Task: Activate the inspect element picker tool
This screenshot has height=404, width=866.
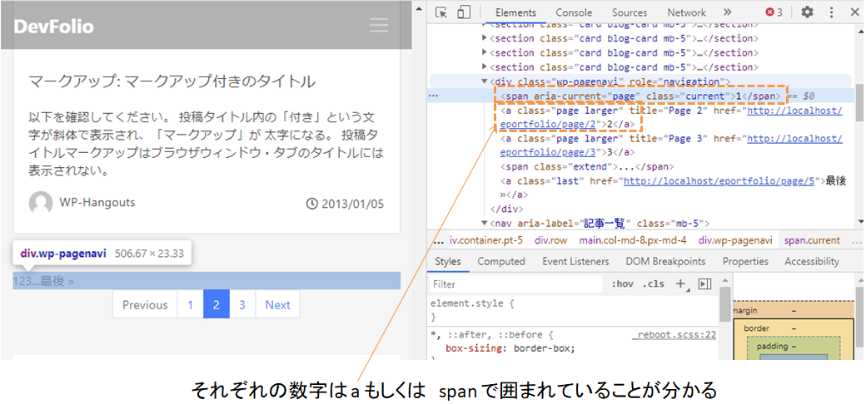Action: (440, 12)
